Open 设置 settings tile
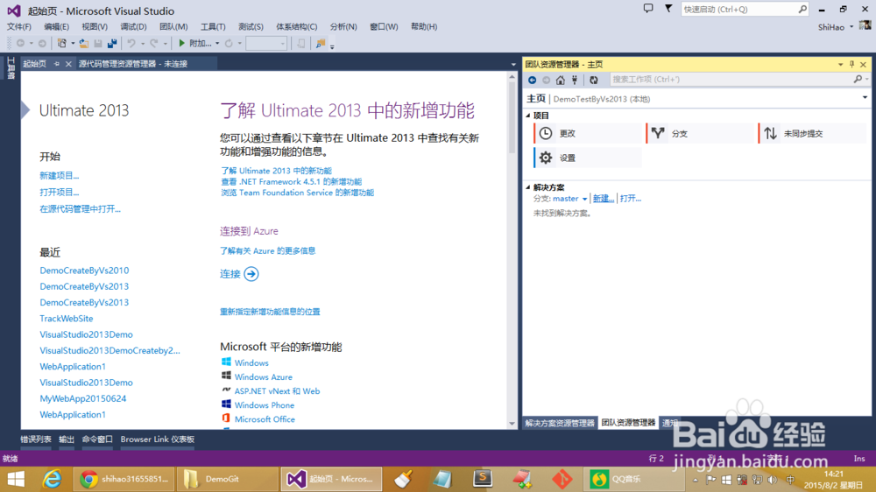 tap(588, 158)
